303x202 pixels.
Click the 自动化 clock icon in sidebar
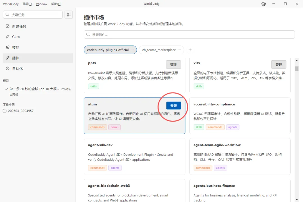[8, 68]
